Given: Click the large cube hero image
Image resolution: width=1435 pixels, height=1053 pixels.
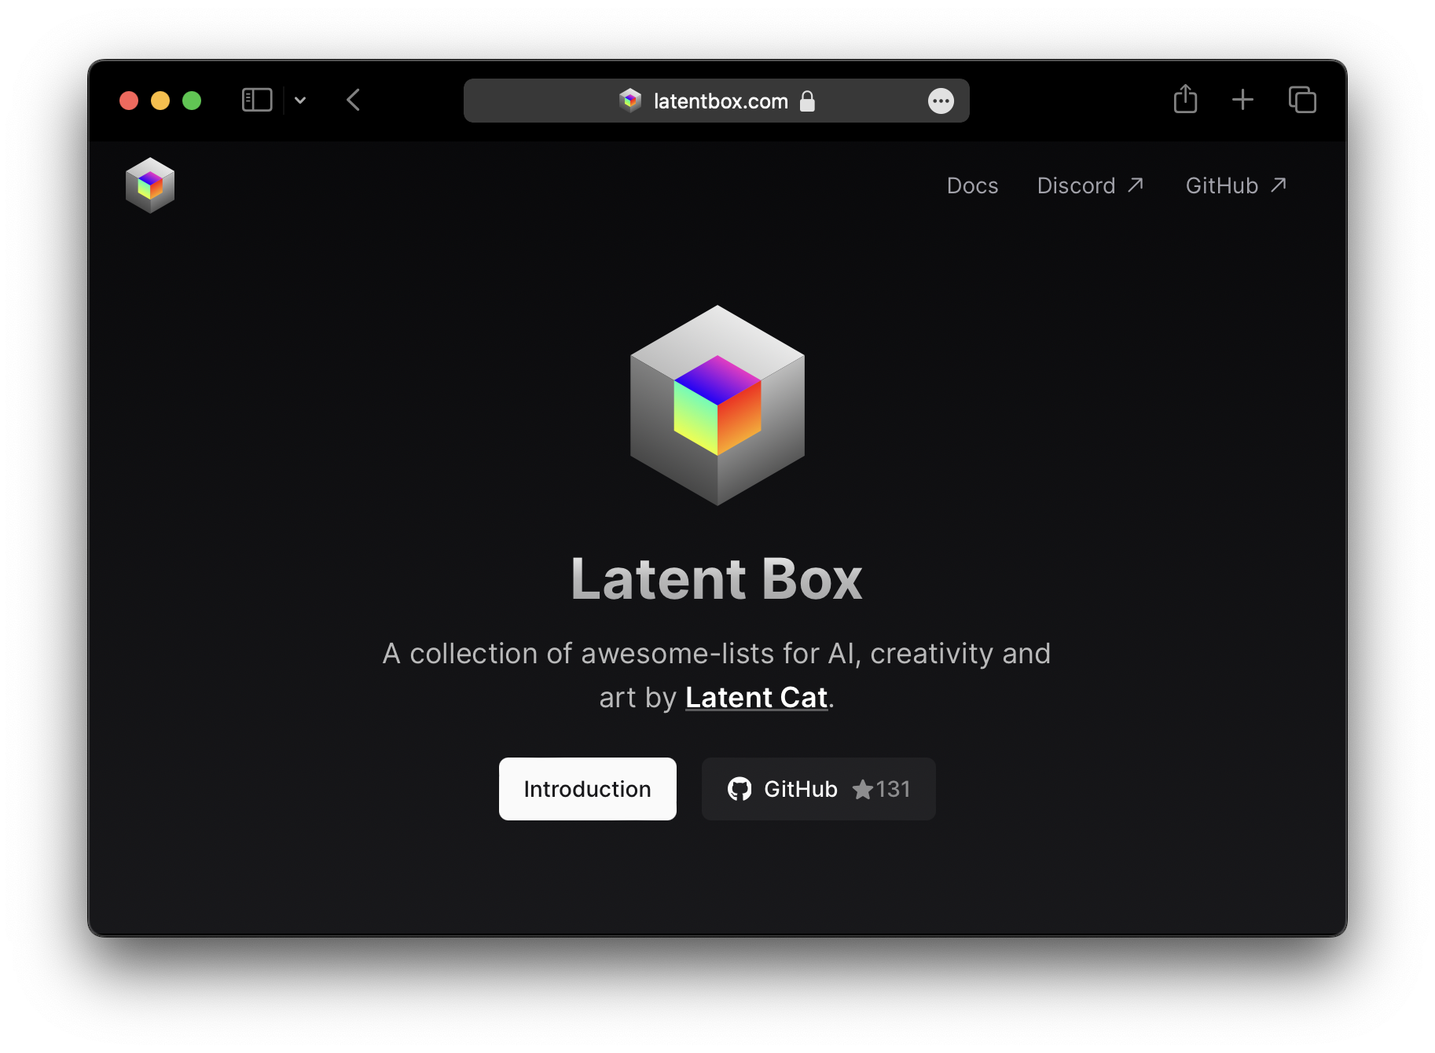Looking at the screenshot, I should [x=717, y=405].
